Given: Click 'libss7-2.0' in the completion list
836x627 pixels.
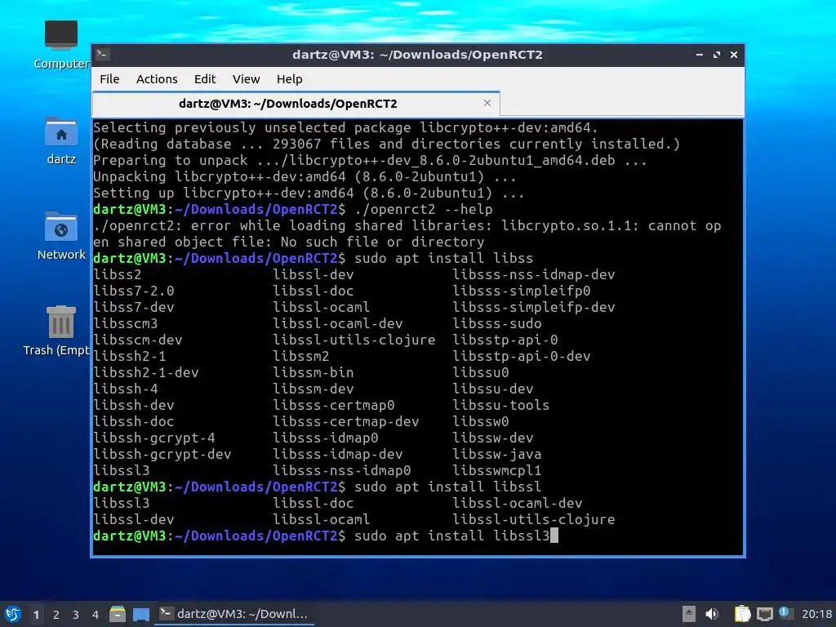Looking at the screenshot, I should click(134, 291).
